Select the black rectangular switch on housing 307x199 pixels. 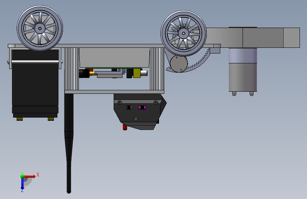pyautogui.click(x=129, y=107)
